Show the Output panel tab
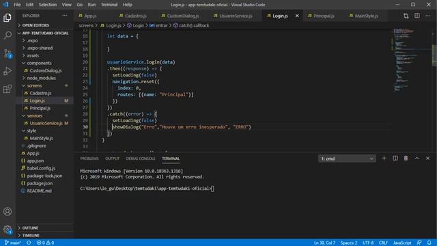Screen dimensions: 437x246 coord(112,159)
